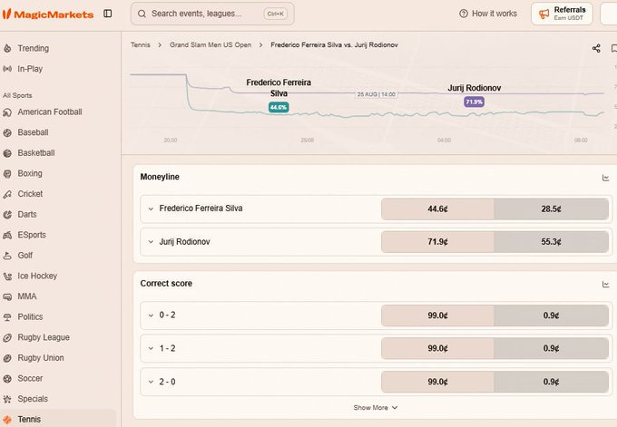Open Darts markets

(27, 214)
